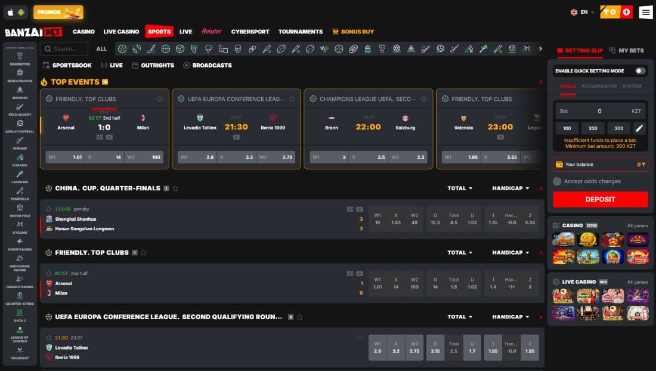
Task: Open League of Legends in the sidebar
Action: tap(20, 334)
